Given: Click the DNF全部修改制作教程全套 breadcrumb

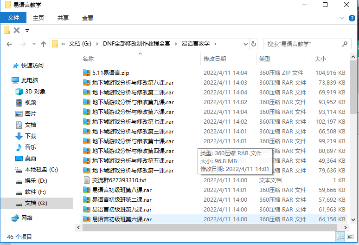Looking at the screenshot, I should [x=136, y=44].
